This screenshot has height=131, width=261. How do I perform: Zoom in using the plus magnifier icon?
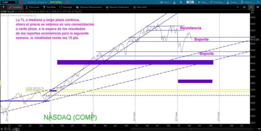click(5, 129)
